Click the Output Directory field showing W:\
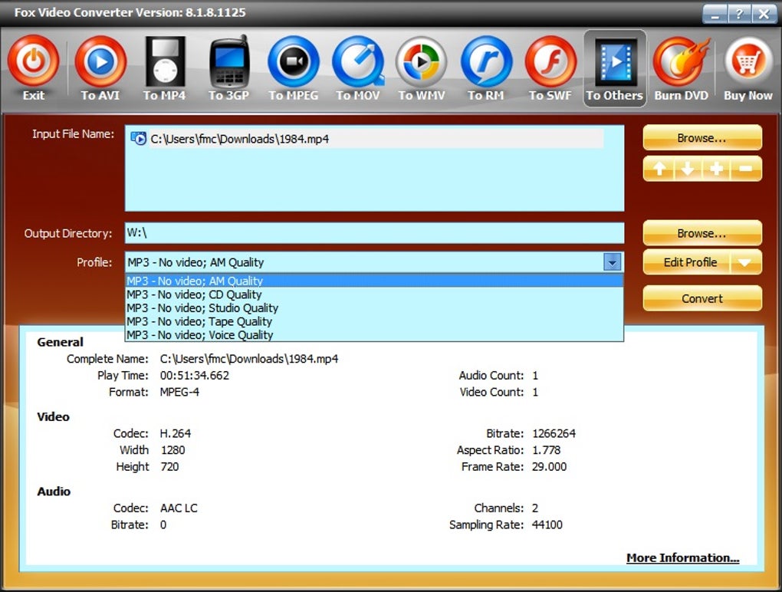This screenshot has height=592, width=782. pos(374,233)
